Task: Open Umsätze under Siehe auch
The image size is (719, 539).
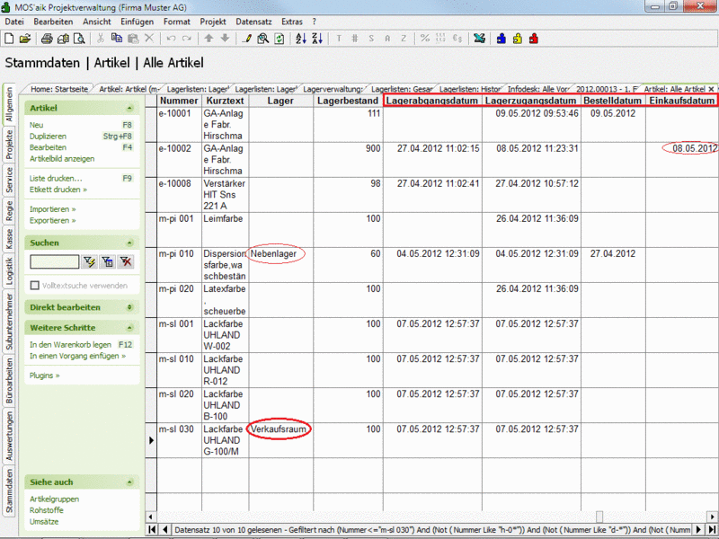Action: point(44,522)
